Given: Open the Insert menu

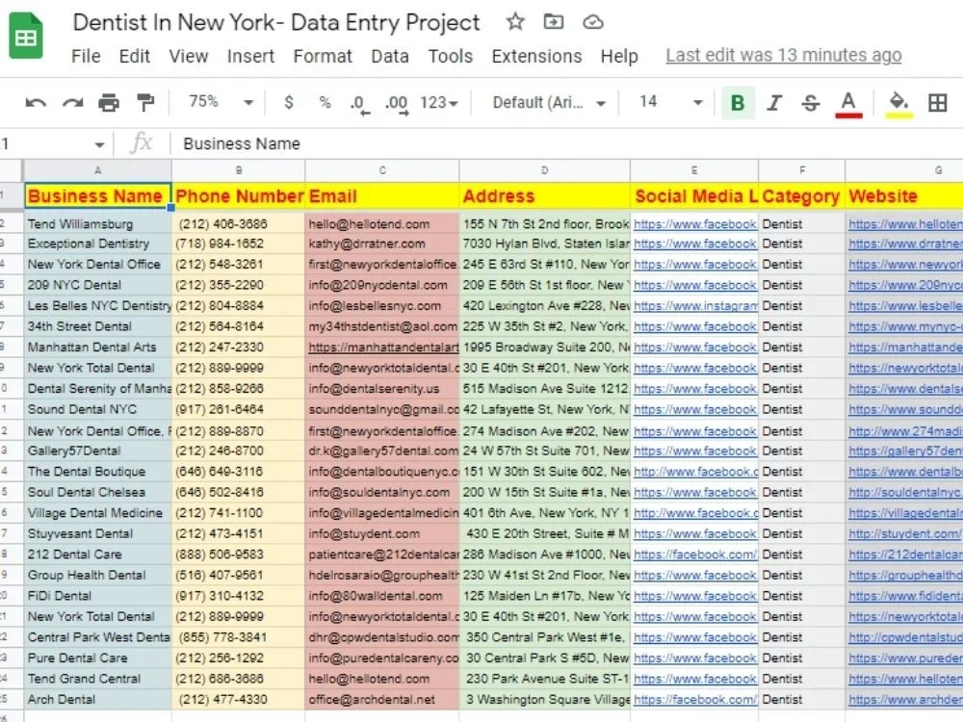Looking at the screenshot, I should (250, 57).
